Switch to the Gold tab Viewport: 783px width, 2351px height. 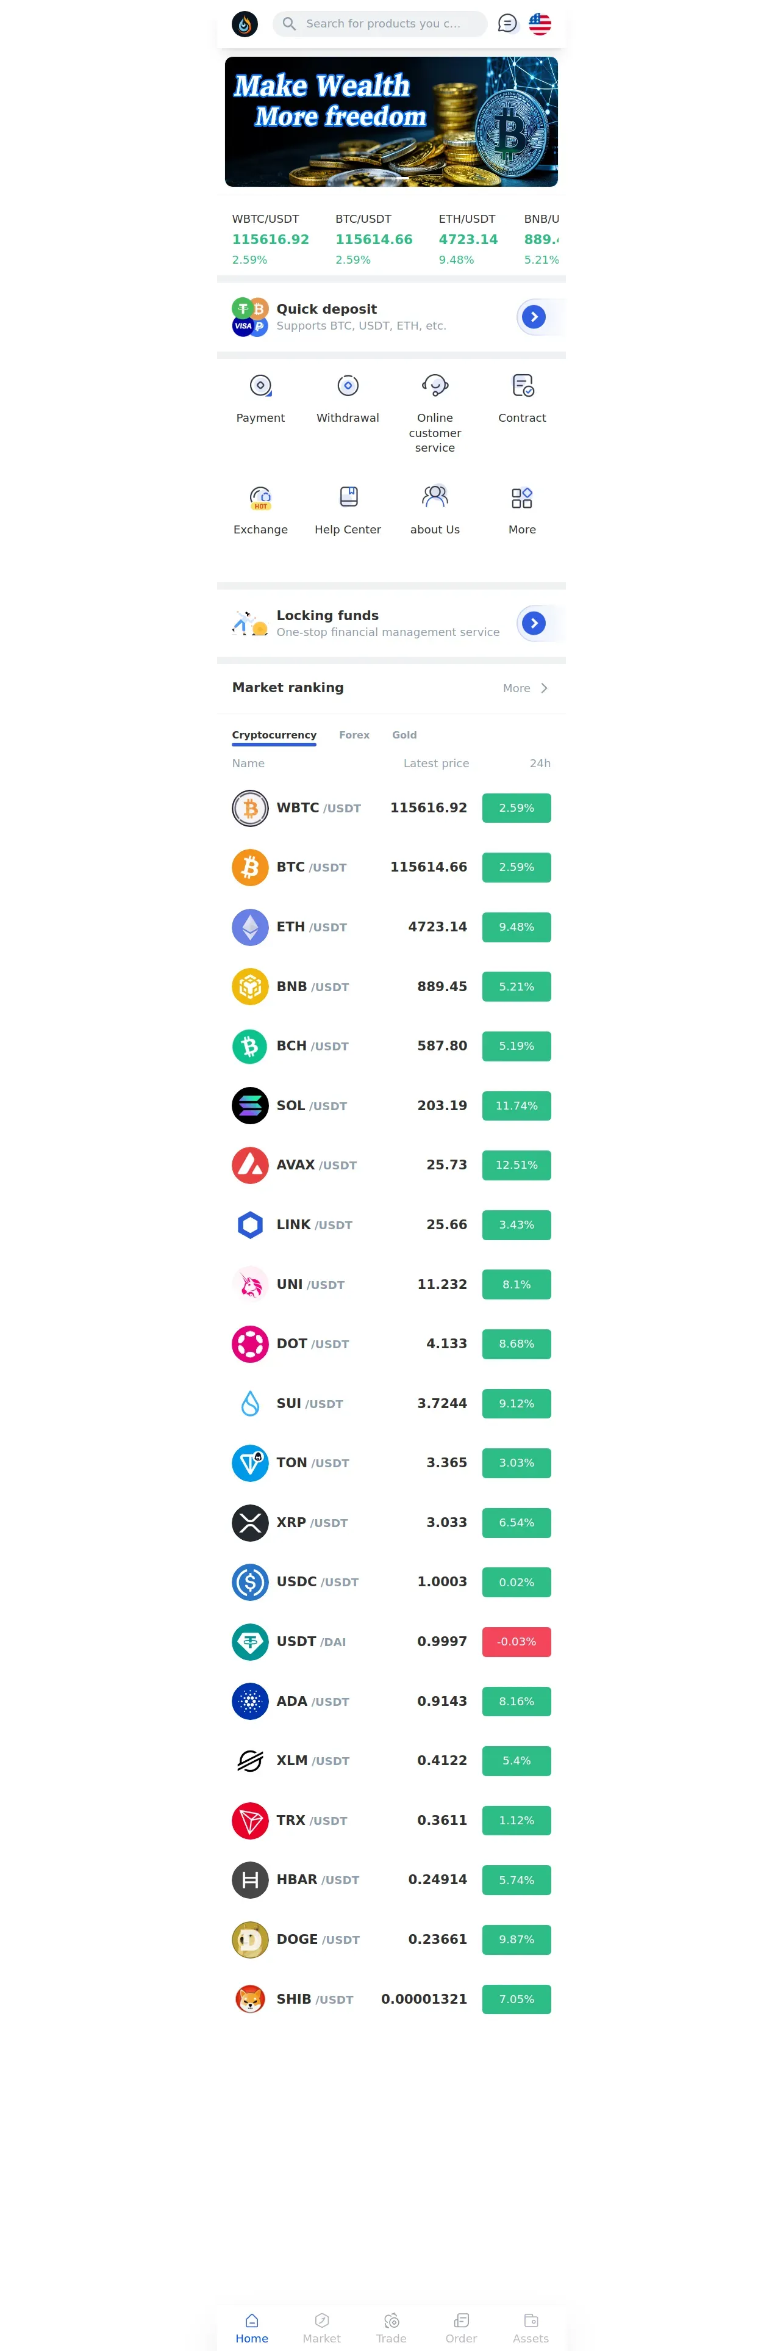pos(404,735)
